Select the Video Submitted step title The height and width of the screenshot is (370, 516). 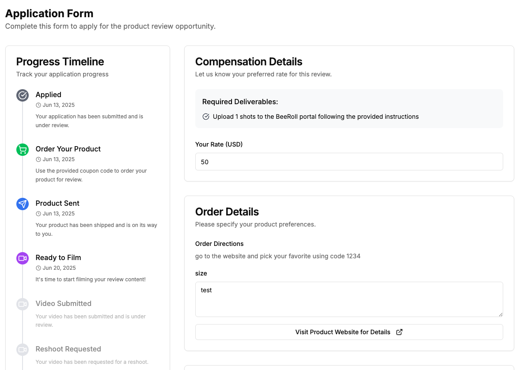64,304
